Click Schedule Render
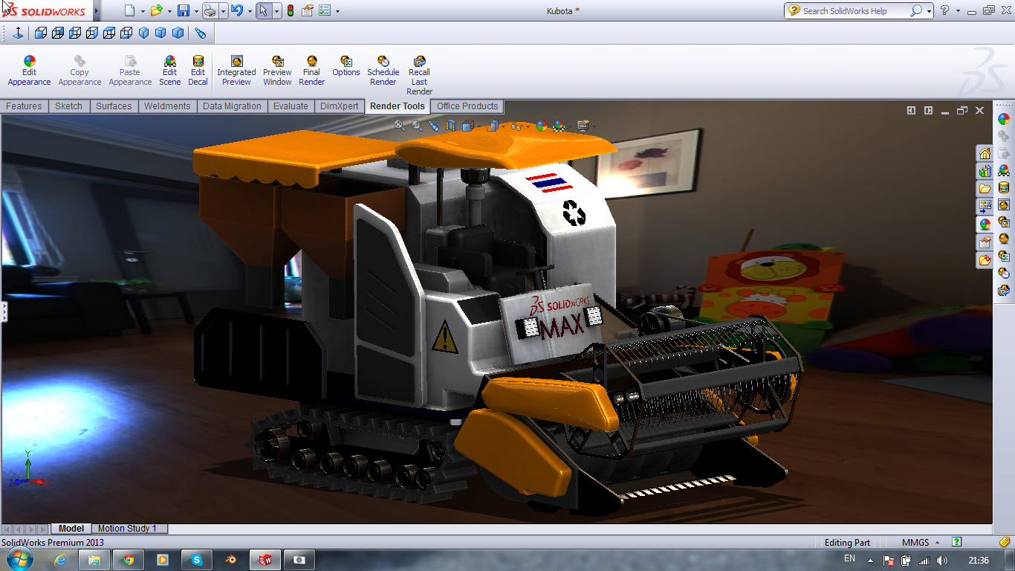Image resolution: width=1015 pixels, height=571 pixels. [383, 71]
